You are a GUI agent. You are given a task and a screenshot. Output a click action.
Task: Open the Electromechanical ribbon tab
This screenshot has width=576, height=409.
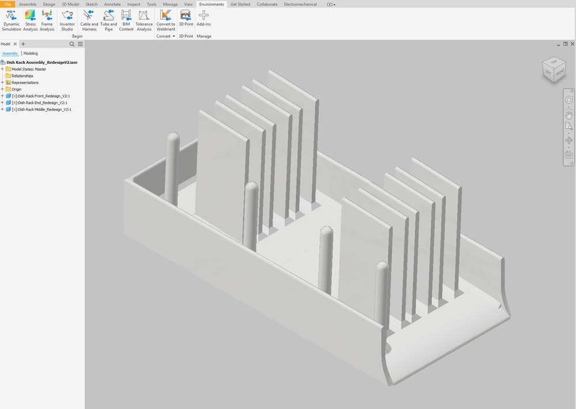click(x=300, y=5)
